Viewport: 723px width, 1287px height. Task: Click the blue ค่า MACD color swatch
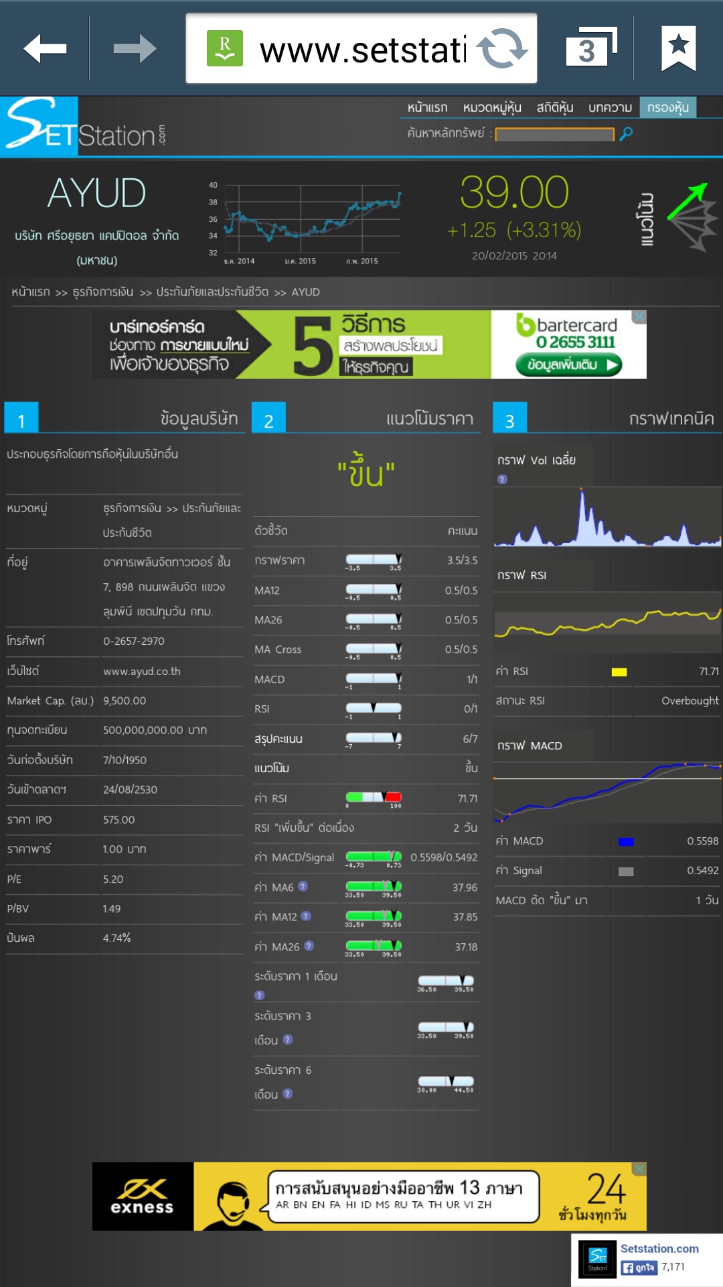[626, 842]
